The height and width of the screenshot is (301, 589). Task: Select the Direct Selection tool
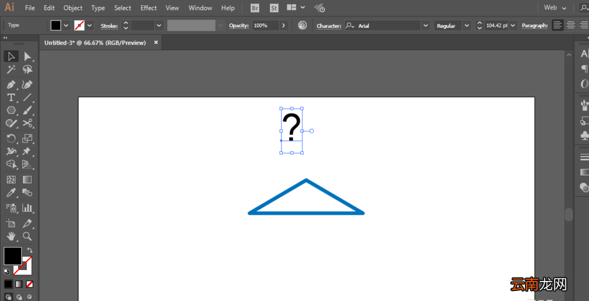pyautogui.click(x=28, y=57)
